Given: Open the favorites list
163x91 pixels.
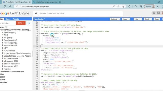Looking at the screenshot, I should pos(135,6).
